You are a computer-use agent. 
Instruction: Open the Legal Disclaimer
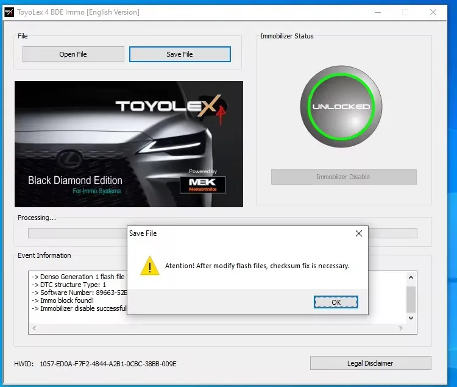click(370, 363)
